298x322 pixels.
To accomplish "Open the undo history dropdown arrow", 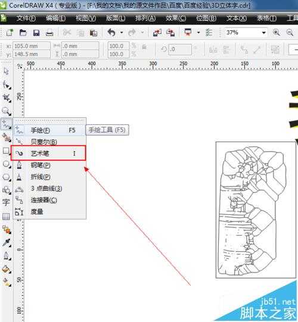I will (122, 33).
